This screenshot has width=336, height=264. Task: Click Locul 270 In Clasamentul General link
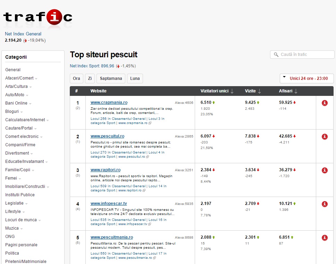coord(118,152)
